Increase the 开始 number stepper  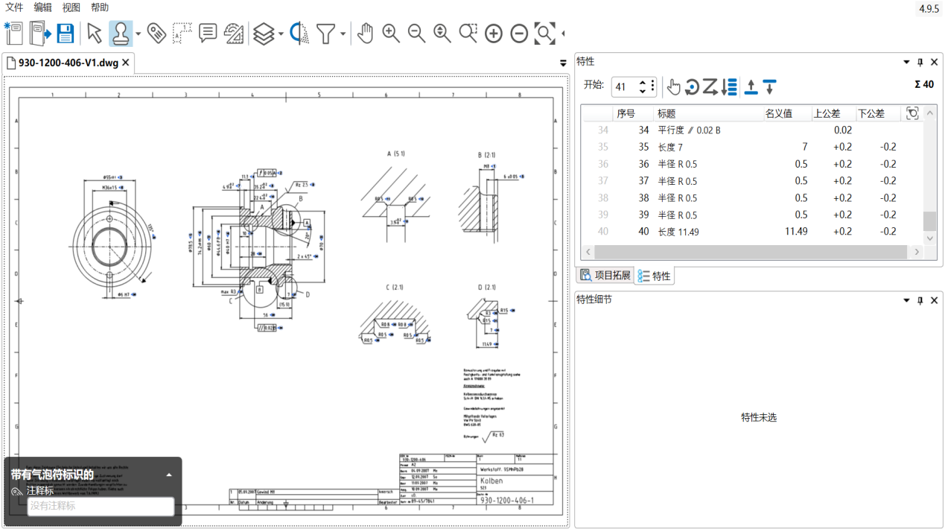pos(643,82)
